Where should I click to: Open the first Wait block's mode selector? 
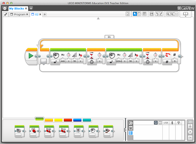tap(91, 61)
